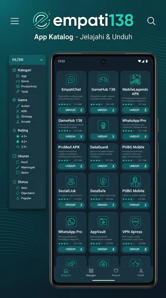This screenshot has width=166, height=298.
Task: Select the Game category filter with controller icon
Action: coord(22,81)
